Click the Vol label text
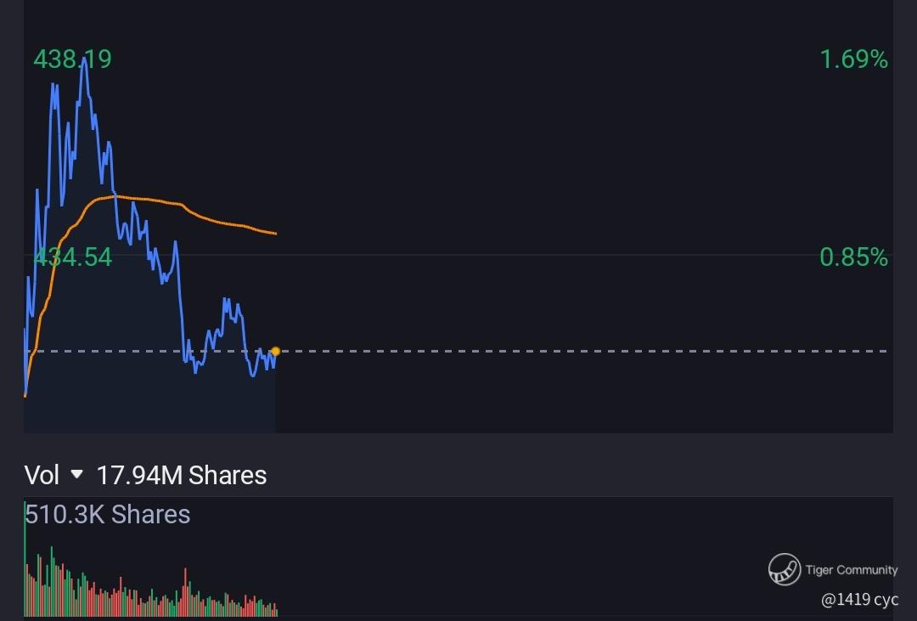The image size is (917, 621). click(x=42, y=475)
